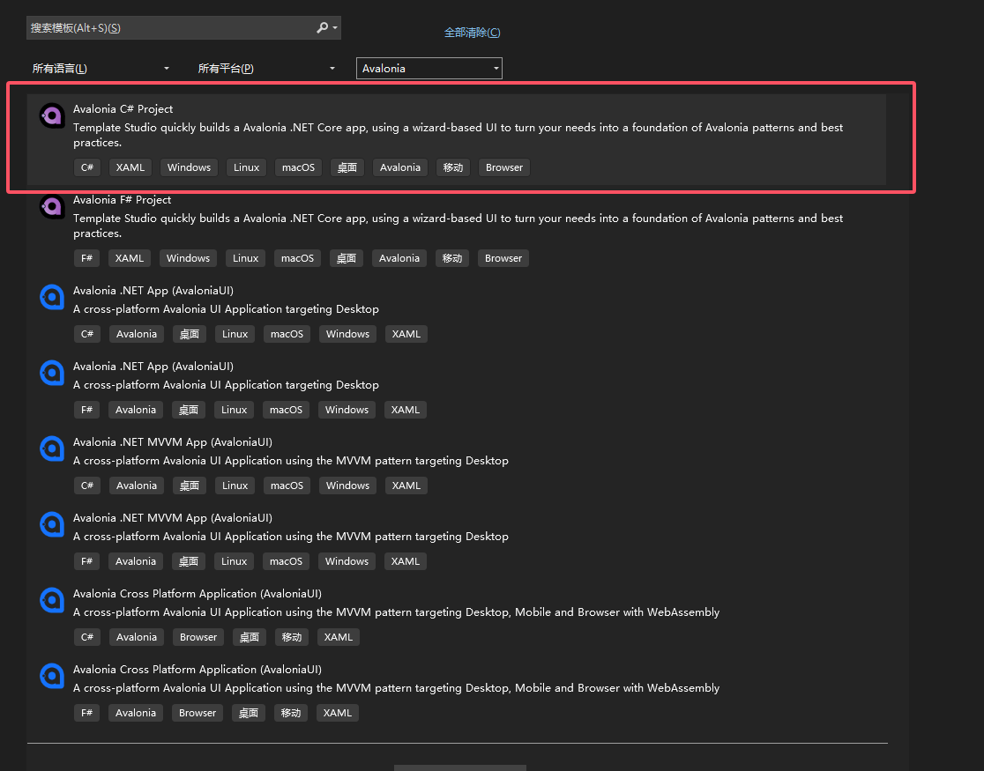Image resolution: width=984 pixels, height=771 pixels.
Task: Click the macOS tag in the Avalonia C# Project row
Action: 299,167
